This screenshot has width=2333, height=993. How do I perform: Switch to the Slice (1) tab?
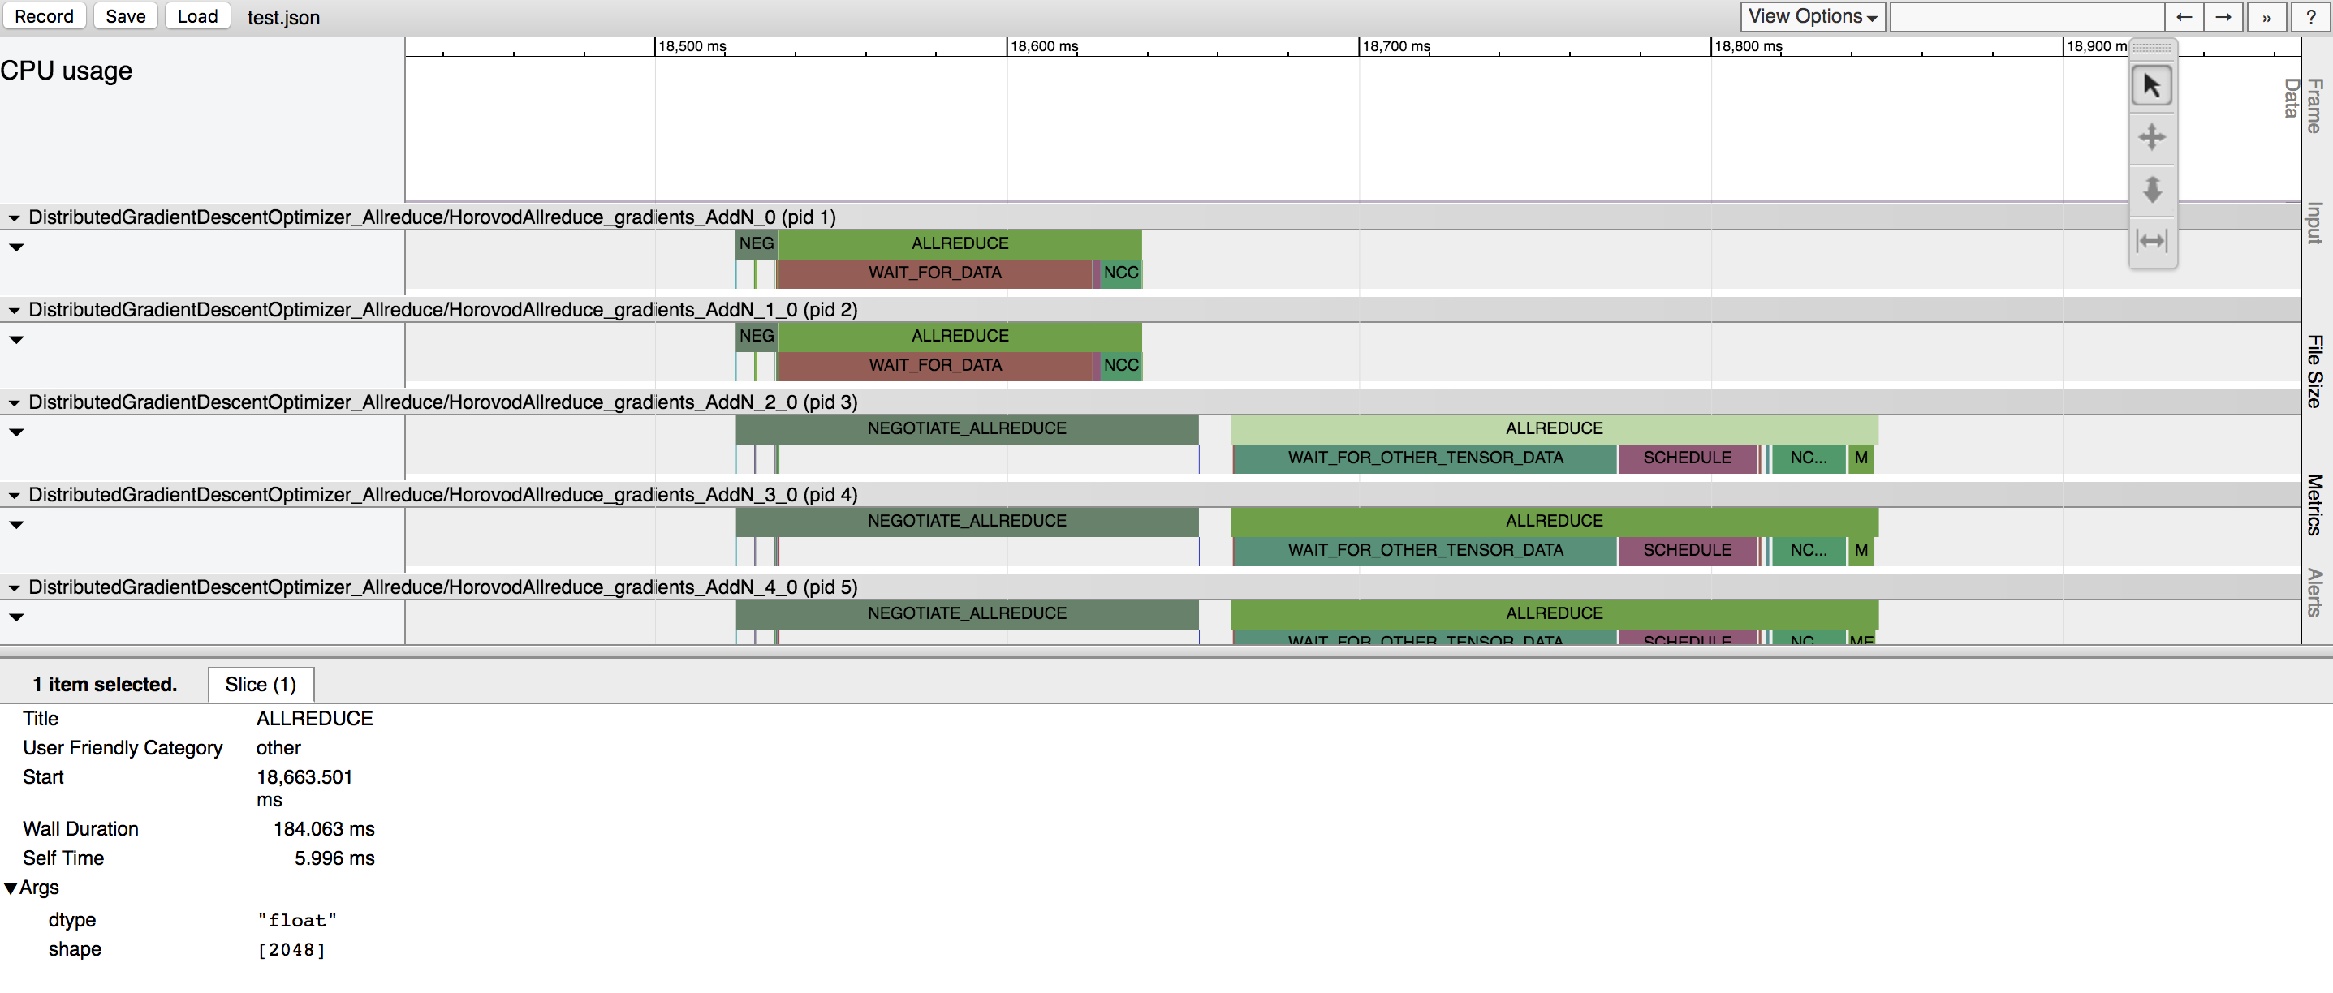(x=261, y=685)
